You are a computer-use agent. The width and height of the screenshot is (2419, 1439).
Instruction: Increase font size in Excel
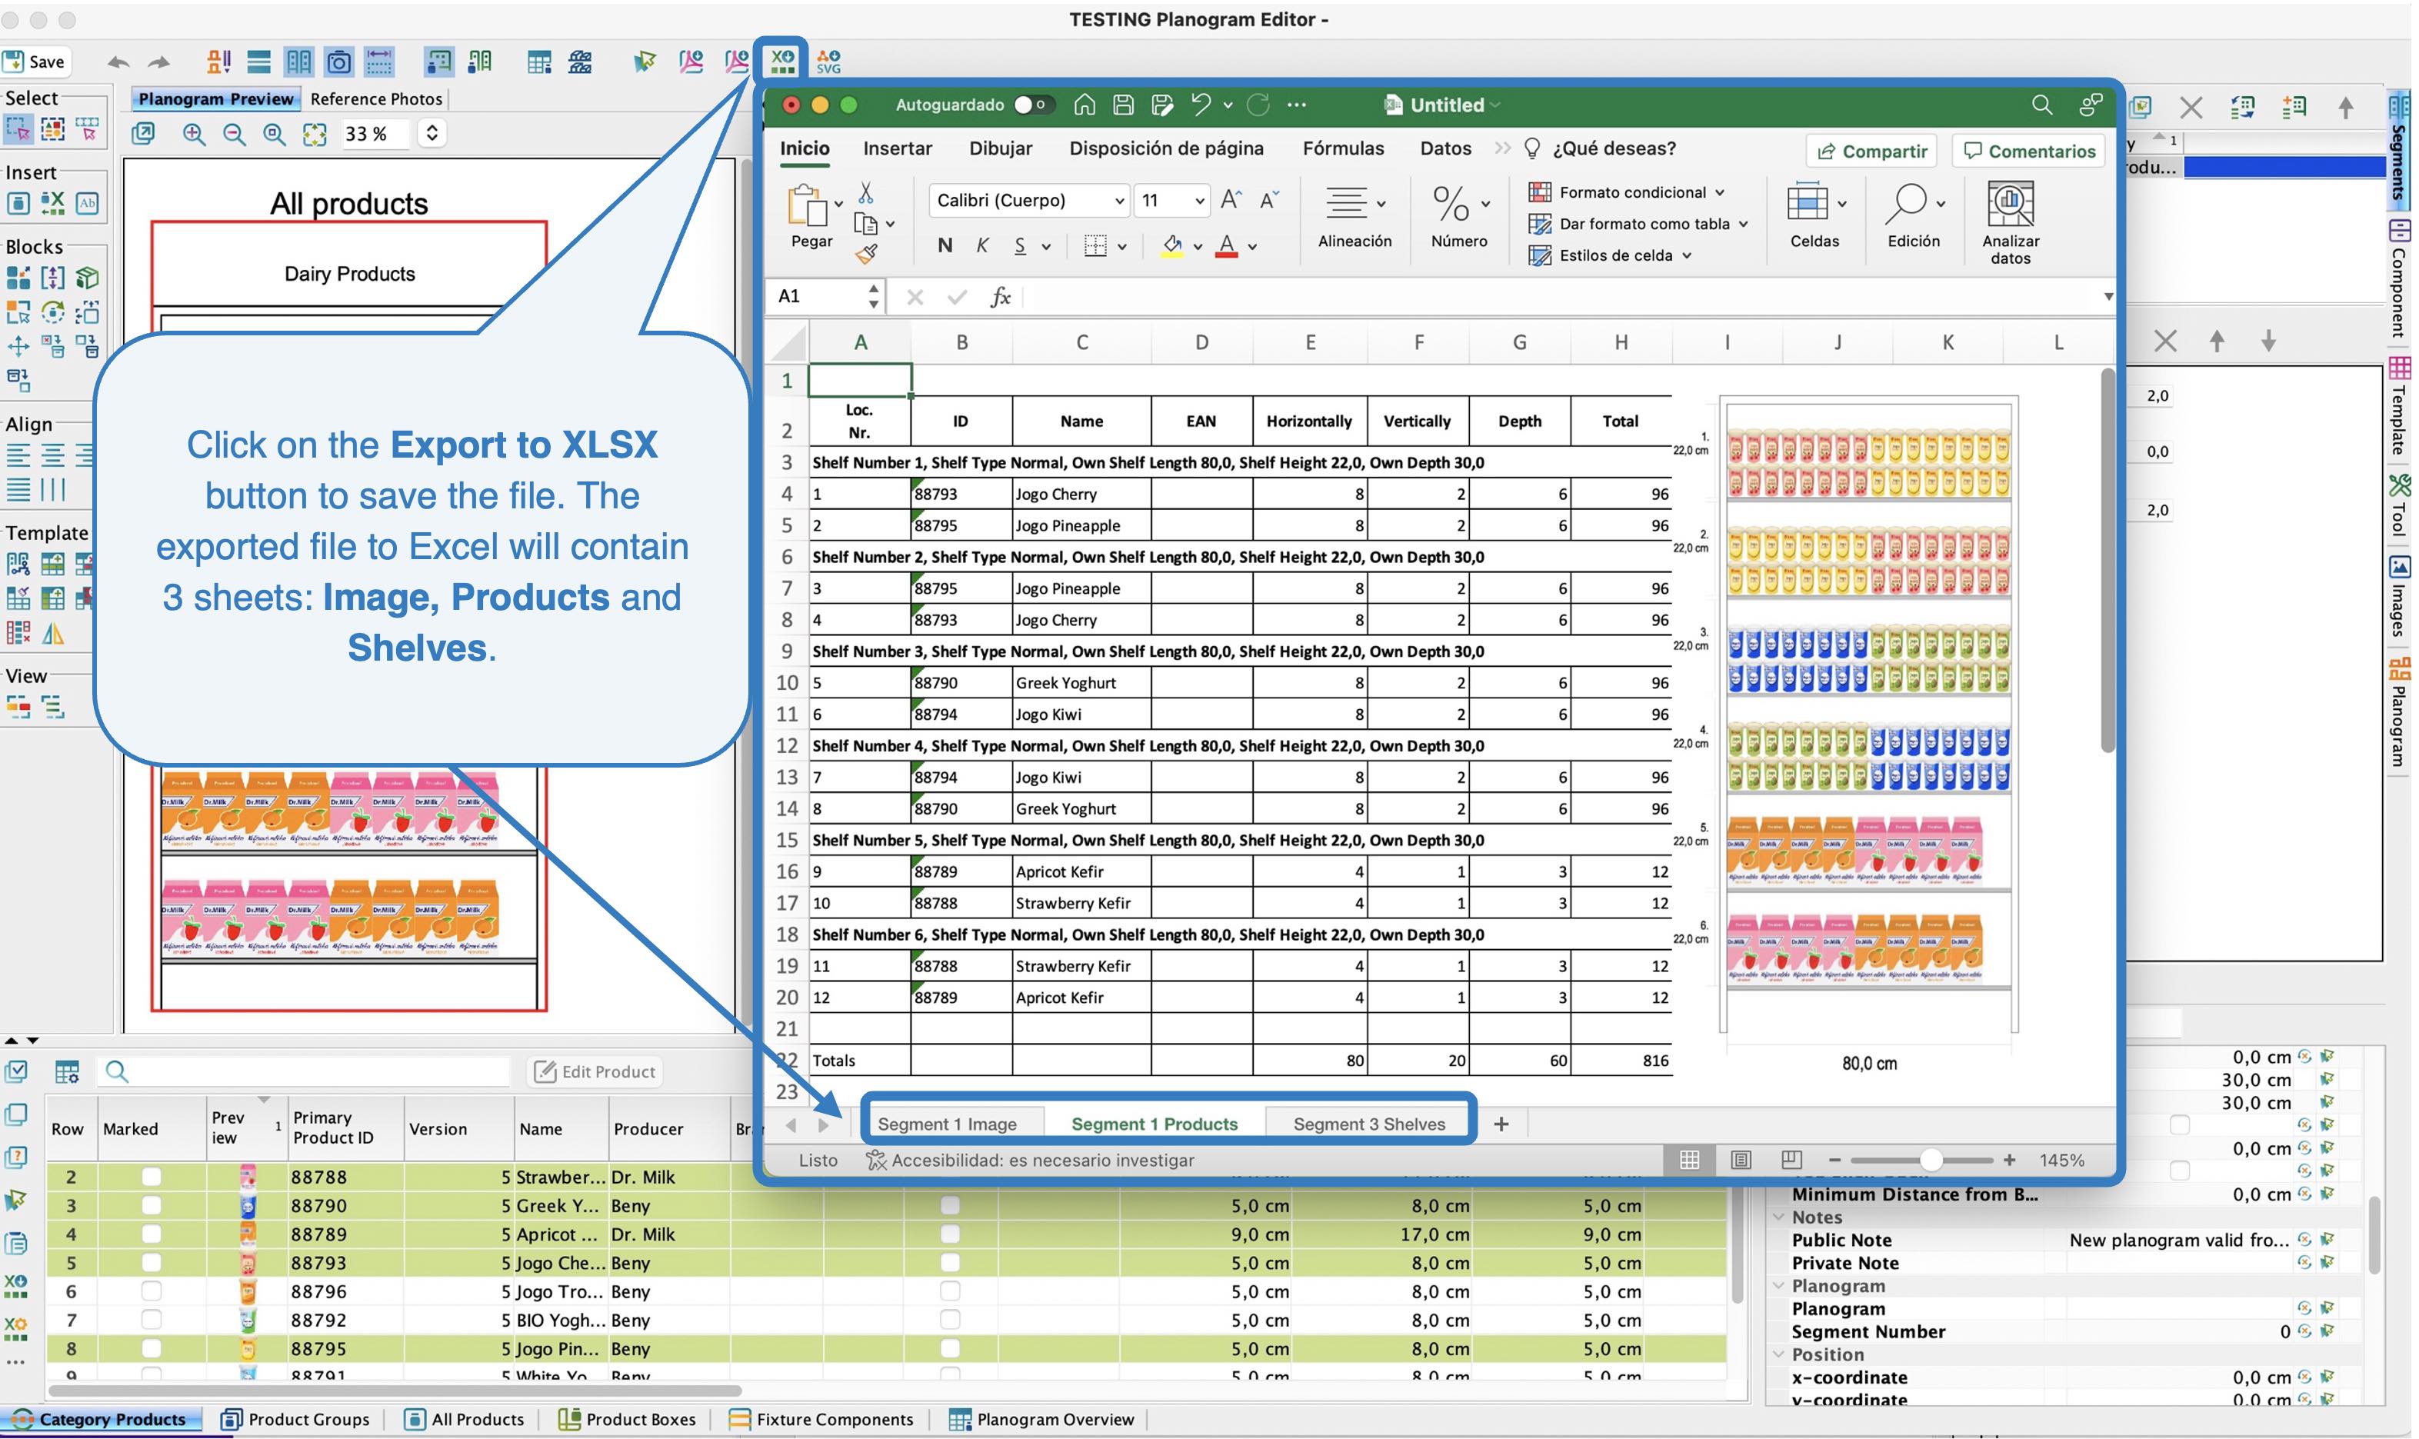[1231, 200]
